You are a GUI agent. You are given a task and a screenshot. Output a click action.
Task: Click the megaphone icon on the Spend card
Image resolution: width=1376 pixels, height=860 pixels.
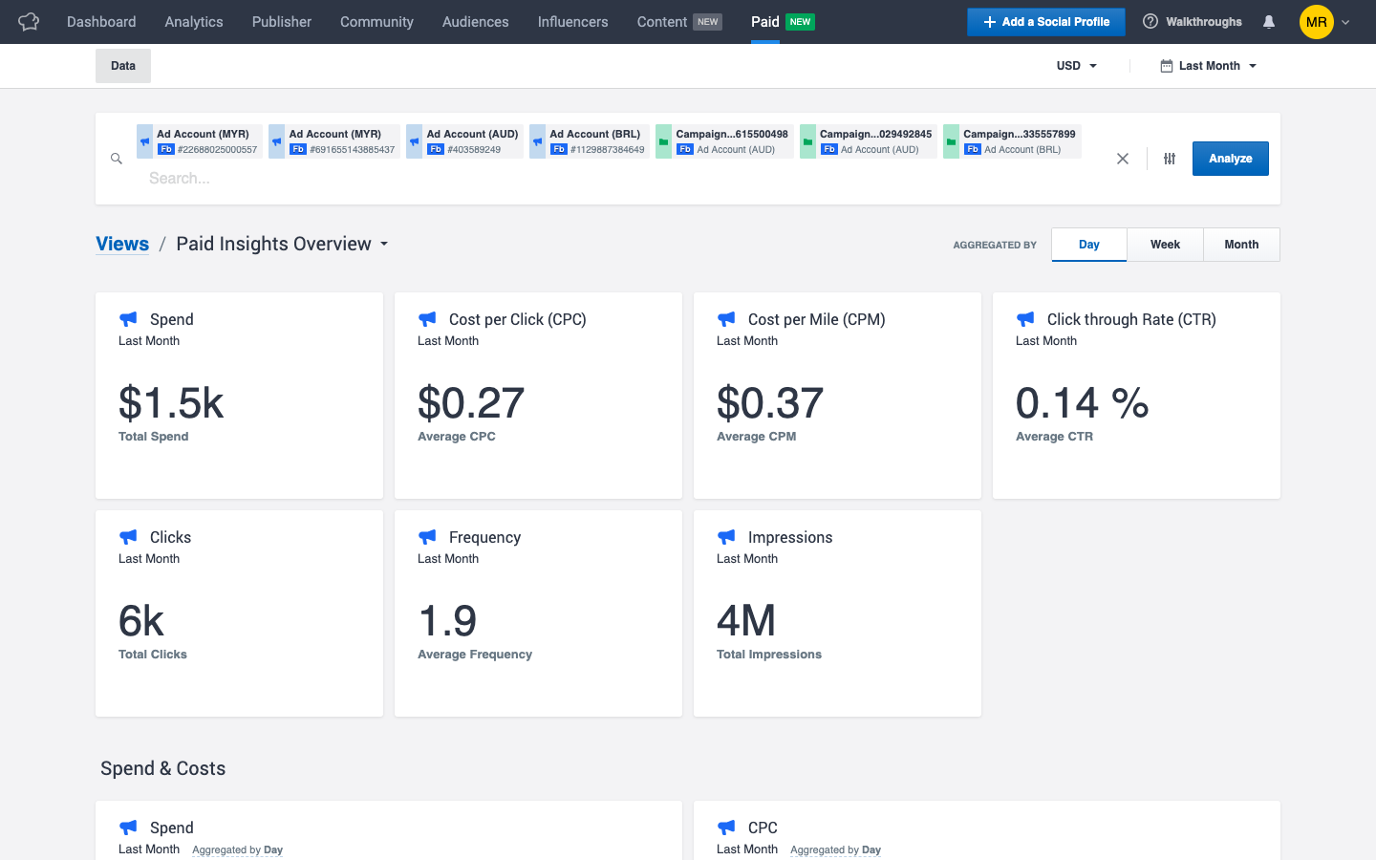(128, 318)
